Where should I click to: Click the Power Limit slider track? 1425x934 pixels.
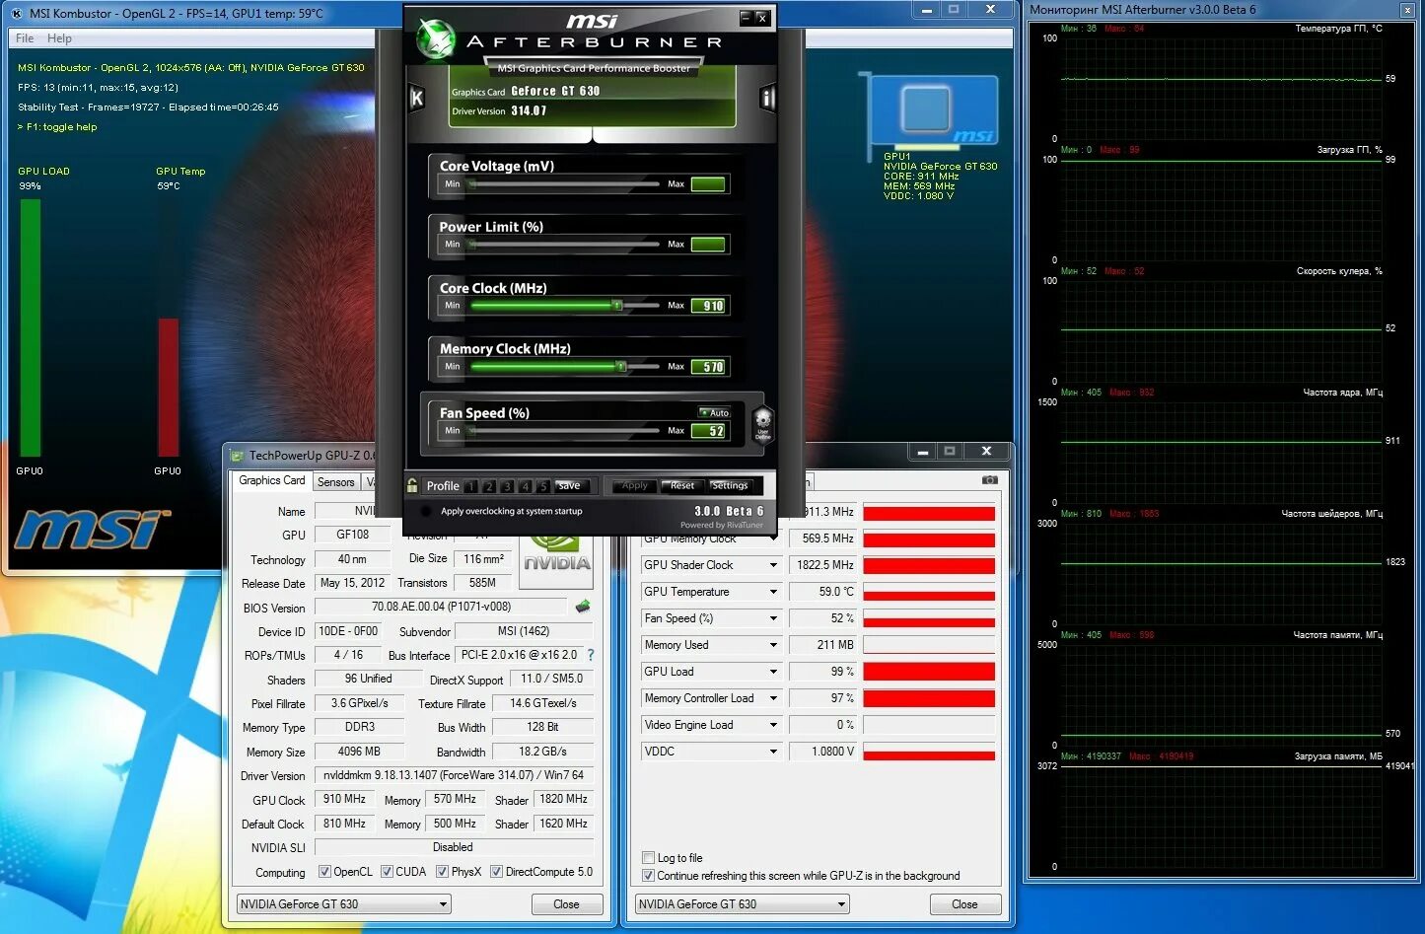point(565,244)
